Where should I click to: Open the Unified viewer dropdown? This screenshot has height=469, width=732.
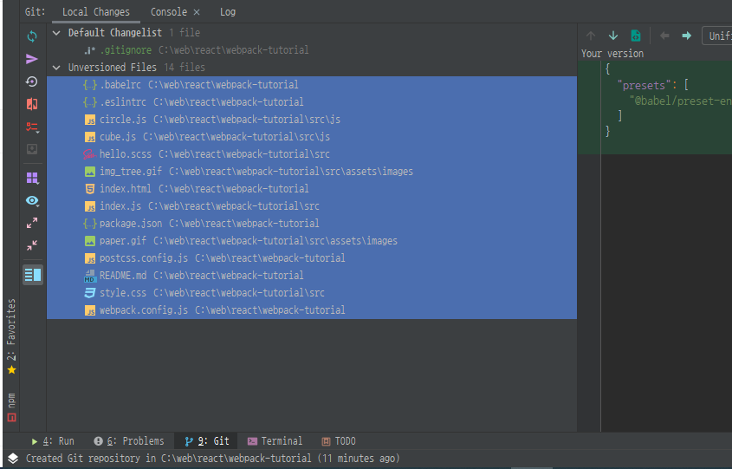pyautogui.click(x=718, y=36)
